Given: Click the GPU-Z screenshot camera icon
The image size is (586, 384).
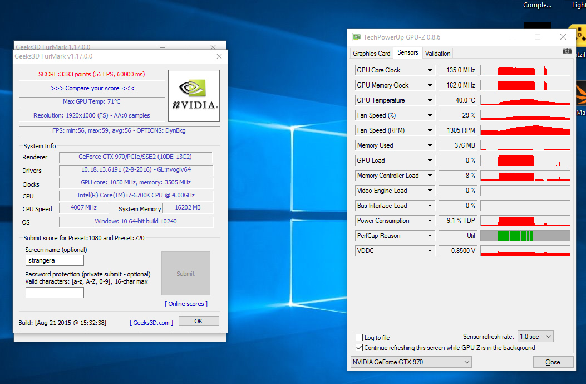Looking at the screenshot, I should (x=567, y=51).
